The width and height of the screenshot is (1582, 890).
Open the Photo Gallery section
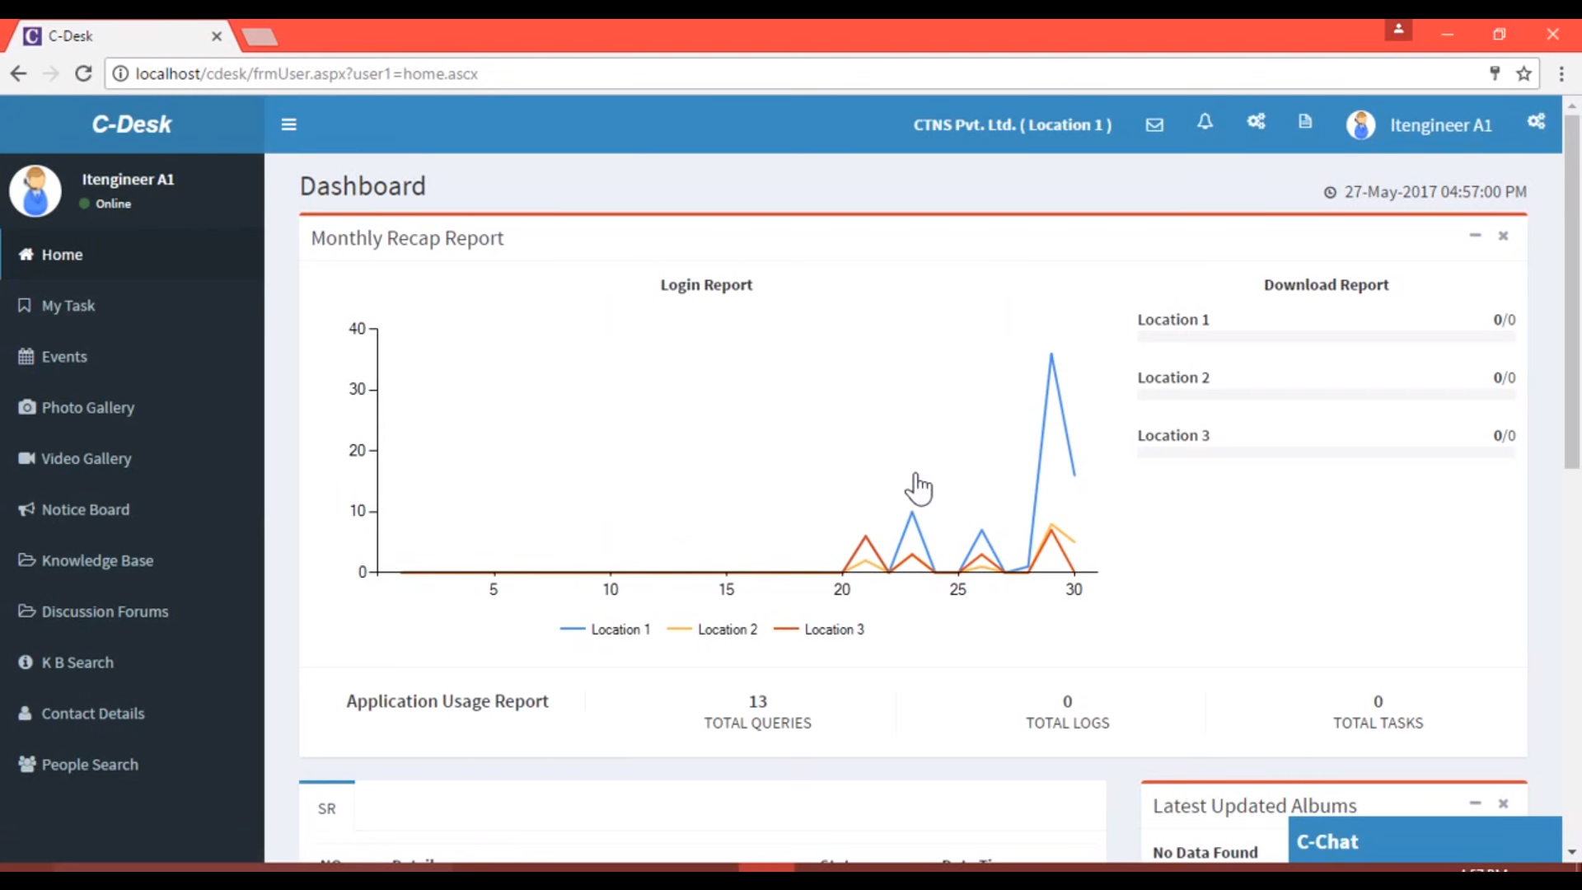coord(87,407)
